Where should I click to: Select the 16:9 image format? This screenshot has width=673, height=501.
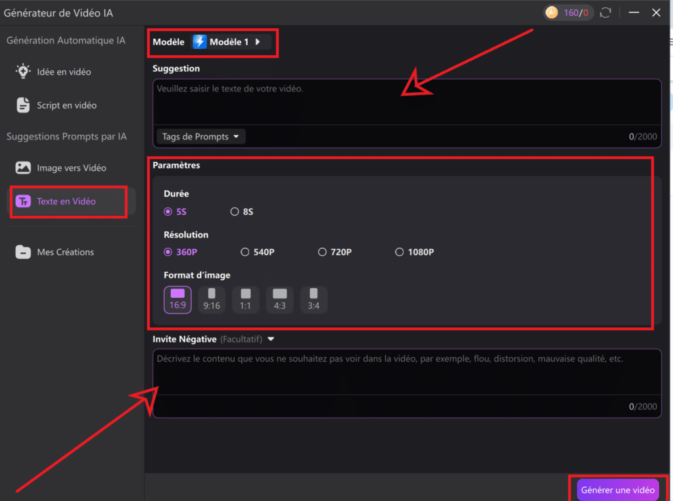tap(177, 299)
